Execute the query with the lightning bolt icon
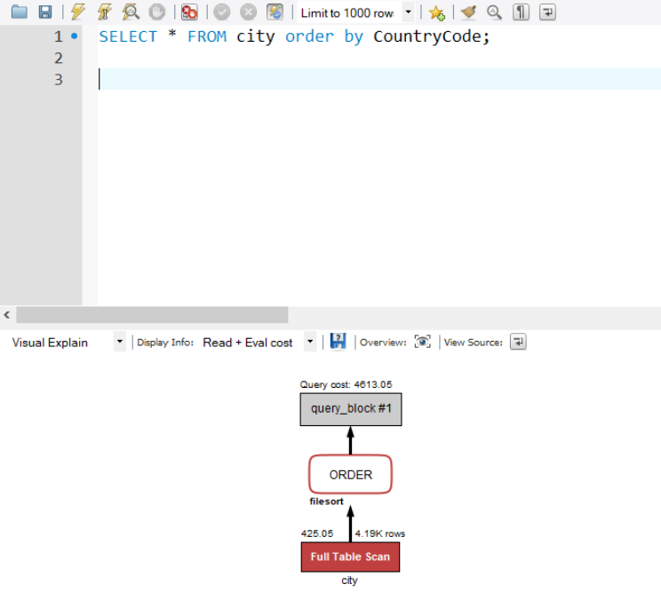Viewport: 661px width, 592px height. (78, 12)
